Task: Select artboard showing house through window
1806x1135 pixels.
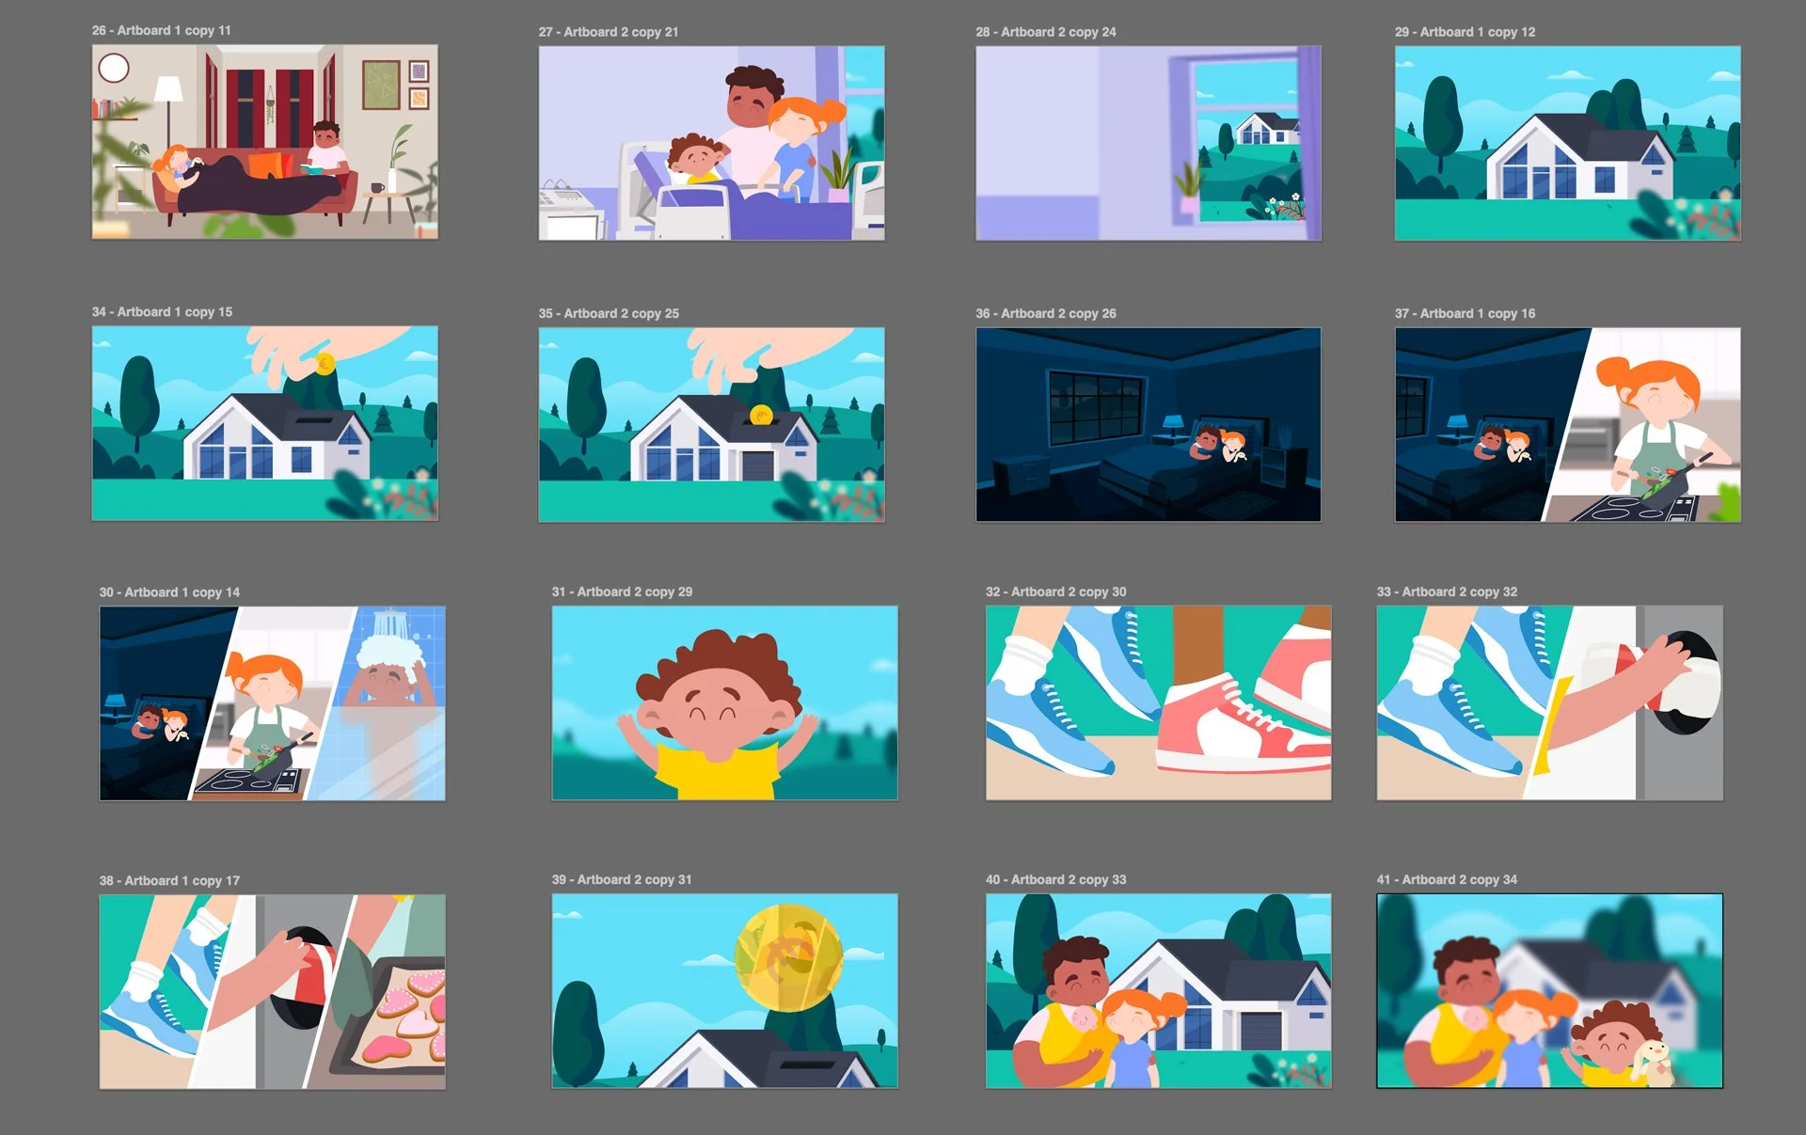Action: click(x=1148, y=143)
